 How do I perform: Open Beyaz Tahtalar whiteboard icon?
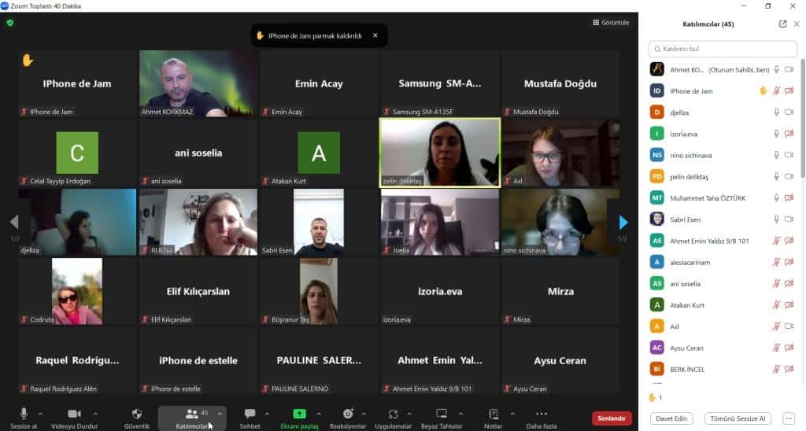coord(442,414)
